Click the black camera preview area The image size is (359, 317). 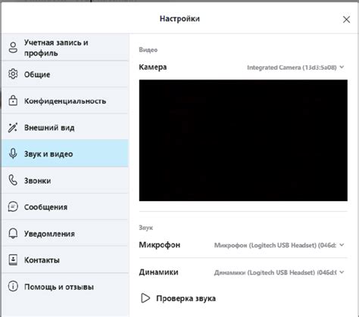click(x=243, y=140)
